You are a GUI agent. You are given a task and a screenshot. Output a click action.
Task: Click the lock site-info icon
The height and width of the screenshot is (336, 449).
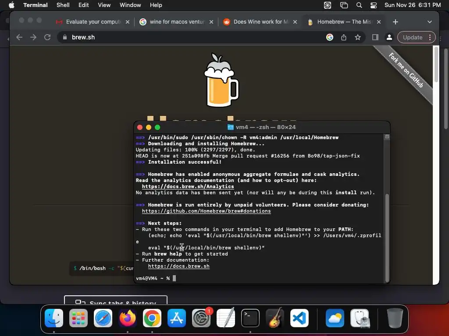(x=65, y=37)
